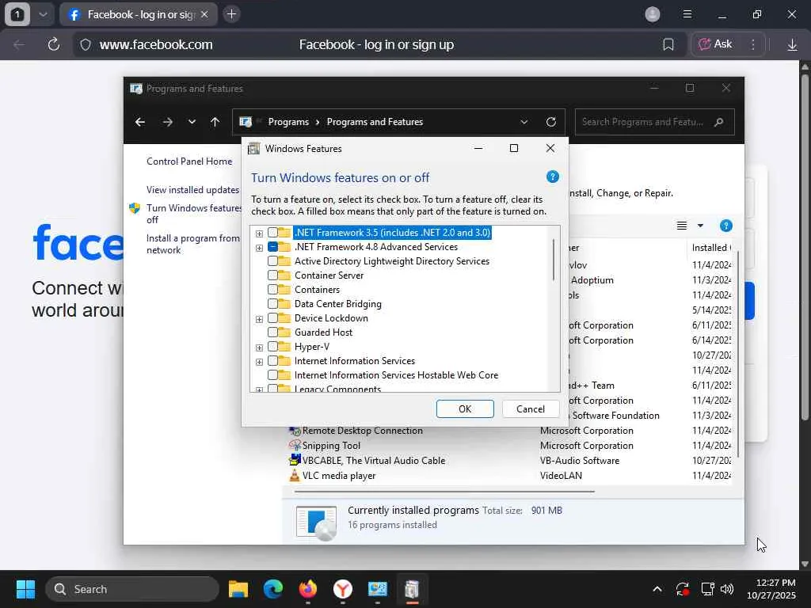Image resolution: width=811 pixels, height=608 pixels.
Task: Open a new browser tab
Action: pyautogui.click(x=232, y=14)
